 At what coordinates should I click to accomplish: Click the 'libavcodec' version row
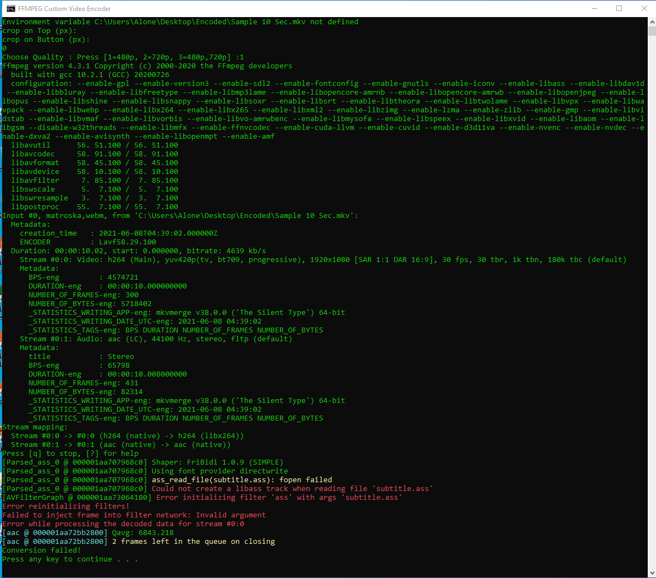click(x=95, y=154)
